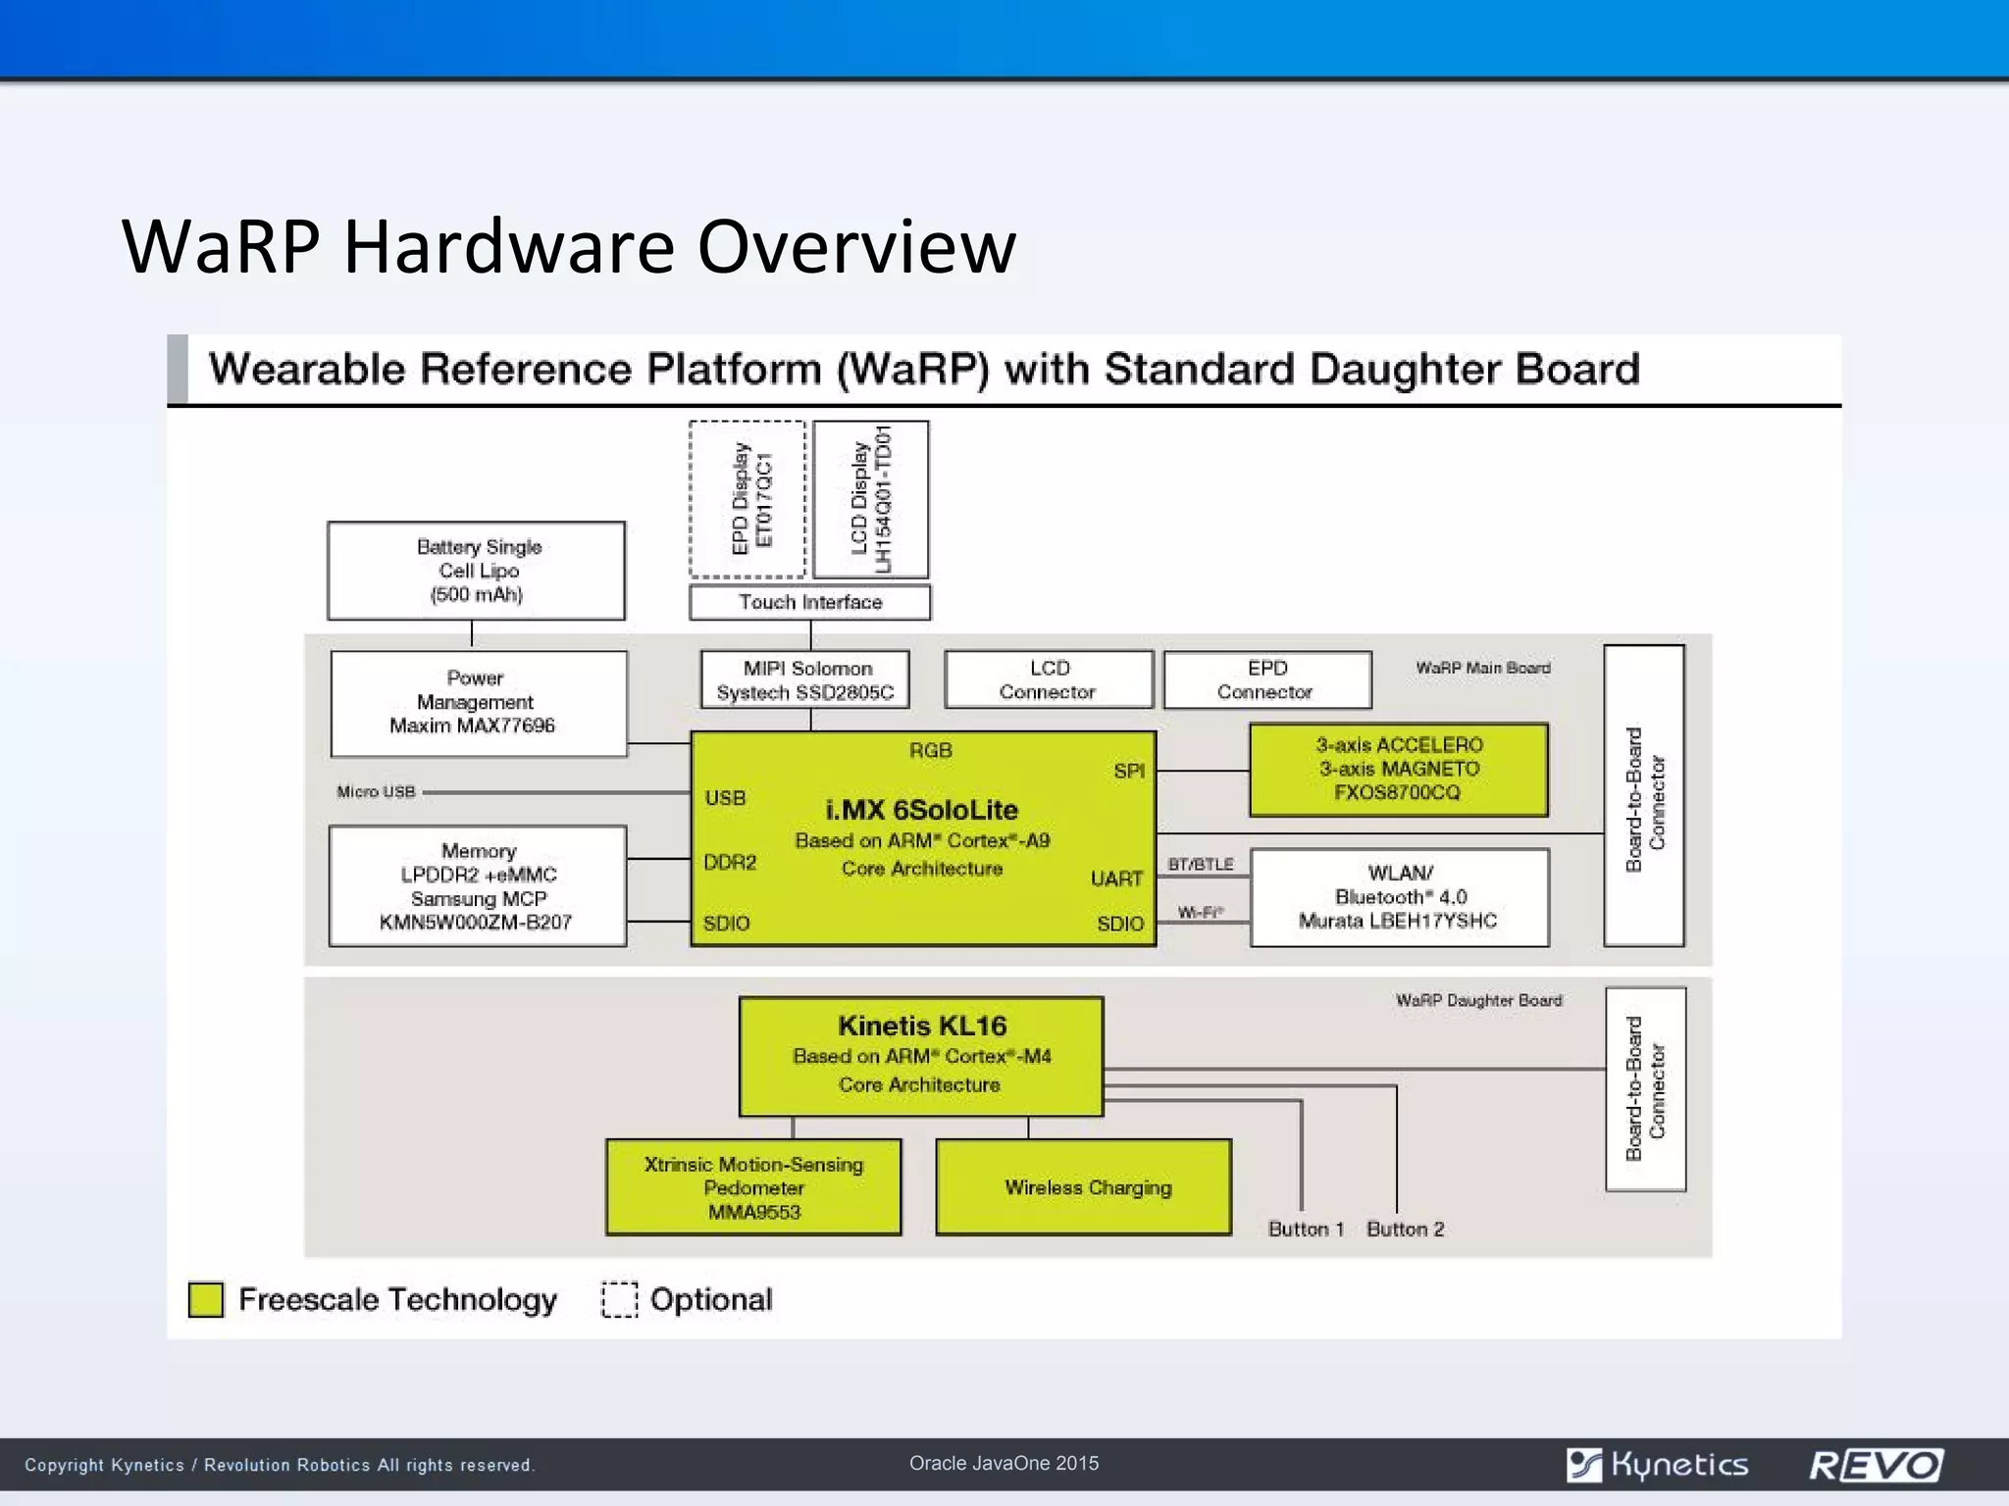Click the WLAN/Bluetooth 4.0 Murata block
This screenshot has height=1506, width=2009.
(1400, 897)
